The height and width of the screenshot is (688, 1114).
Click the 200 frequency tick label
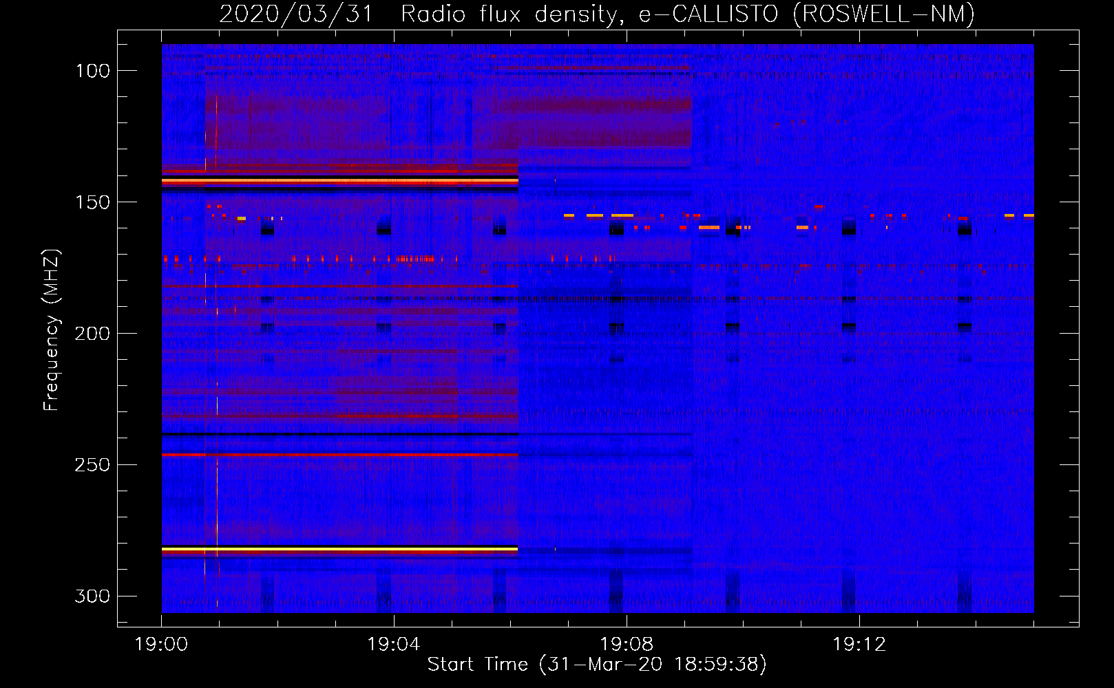click(x=92, y=334)
